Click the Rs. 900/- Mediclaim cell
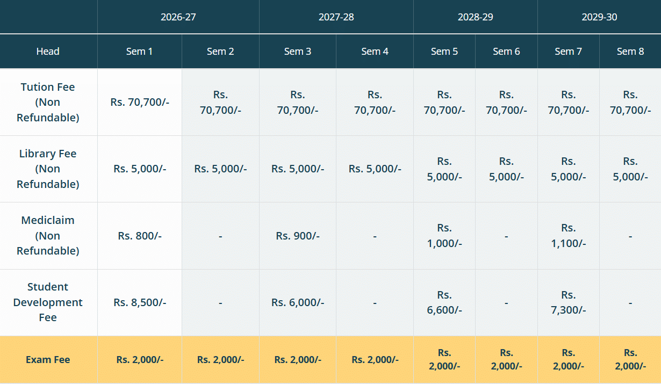The image size is (661, 384). click(x=298, y=235)
